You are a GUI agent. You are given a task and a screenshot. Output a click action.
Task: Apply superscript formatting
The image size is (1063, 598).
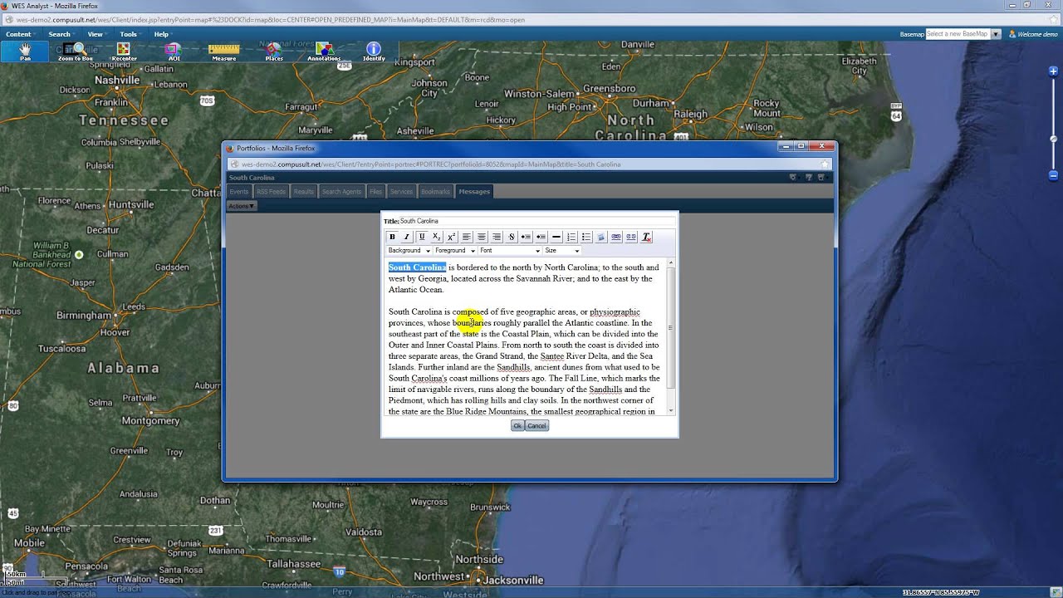[x=452, y=237]
